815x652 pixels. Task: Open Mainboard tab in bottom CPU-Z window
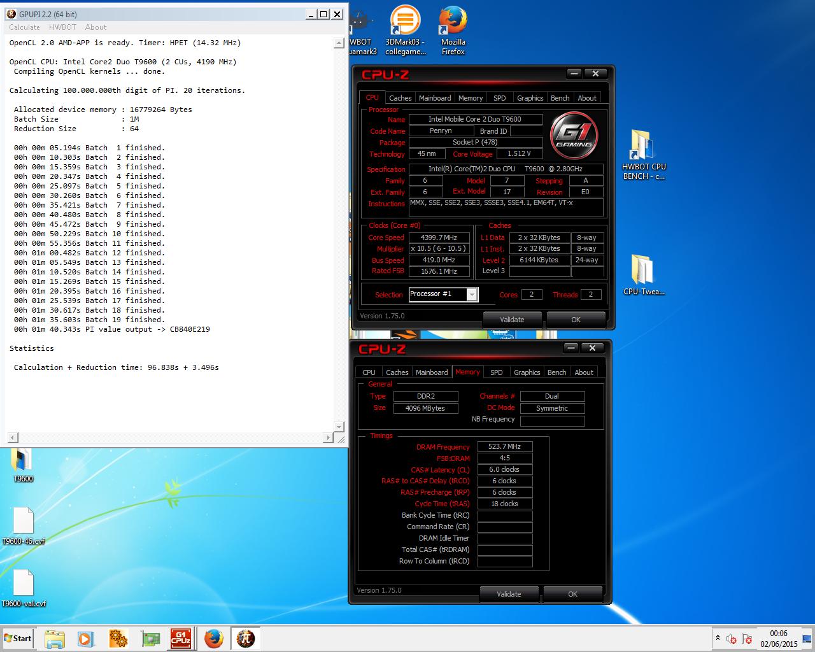pos(432,372)
